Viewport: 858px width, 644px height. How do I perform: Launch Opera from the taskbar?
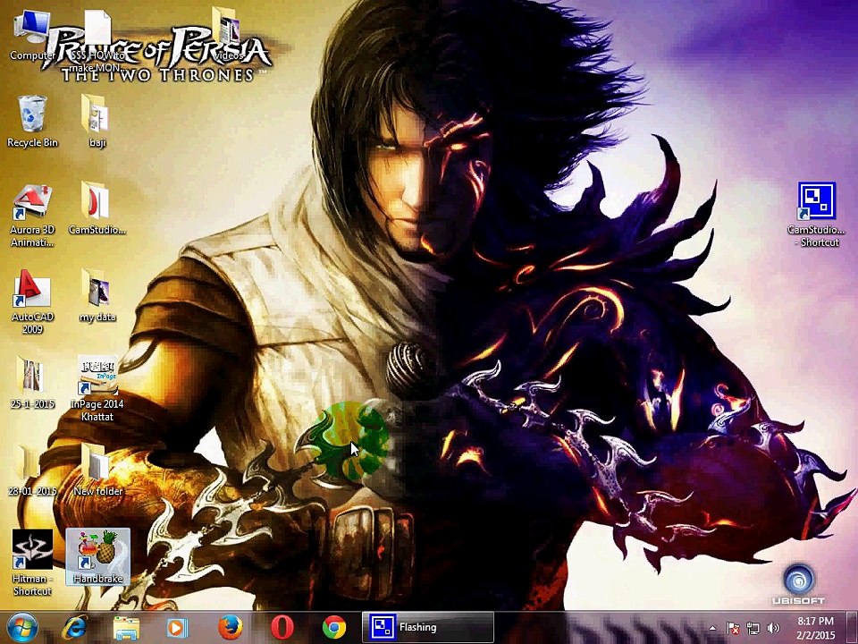[282, 628]
